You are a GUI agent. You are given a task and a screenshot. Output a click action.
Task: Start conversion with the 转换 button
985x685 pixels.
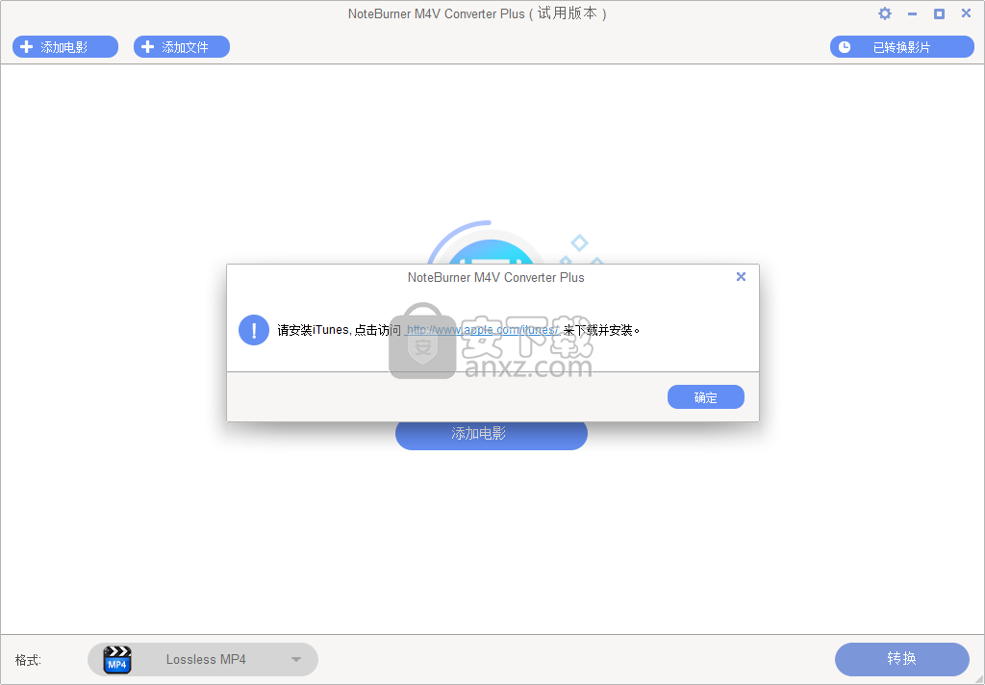[x=902, y=659]
